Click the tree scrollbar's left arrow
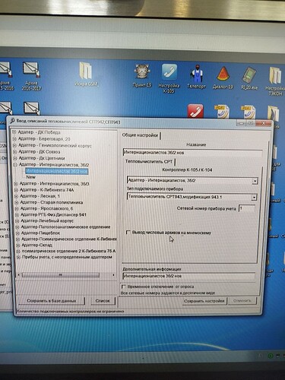The image size is (285, 380). (19, 274)
